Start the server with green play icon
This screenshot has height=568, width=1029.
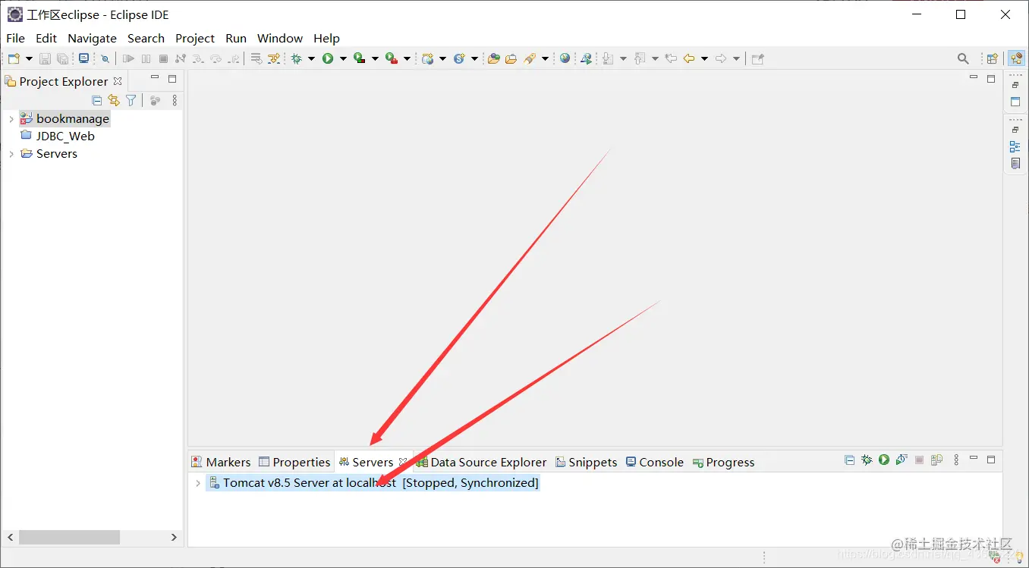[884, 460]
